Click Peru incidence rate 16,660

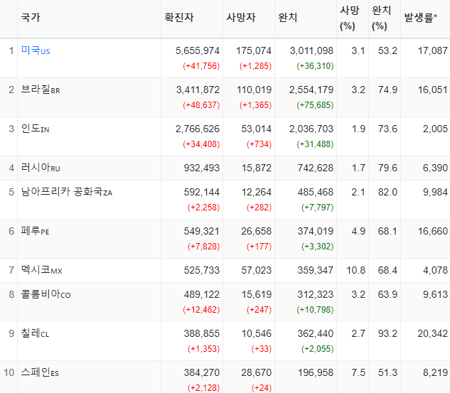click(433, 231)
